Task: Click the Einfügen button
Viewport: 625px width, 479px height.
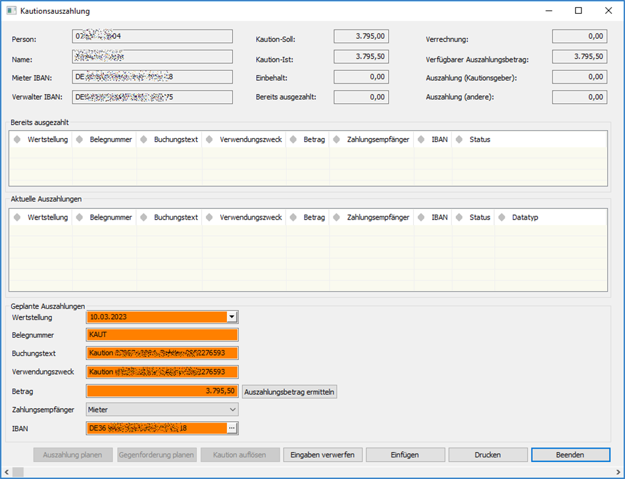Action: click(x=405, y=455)
